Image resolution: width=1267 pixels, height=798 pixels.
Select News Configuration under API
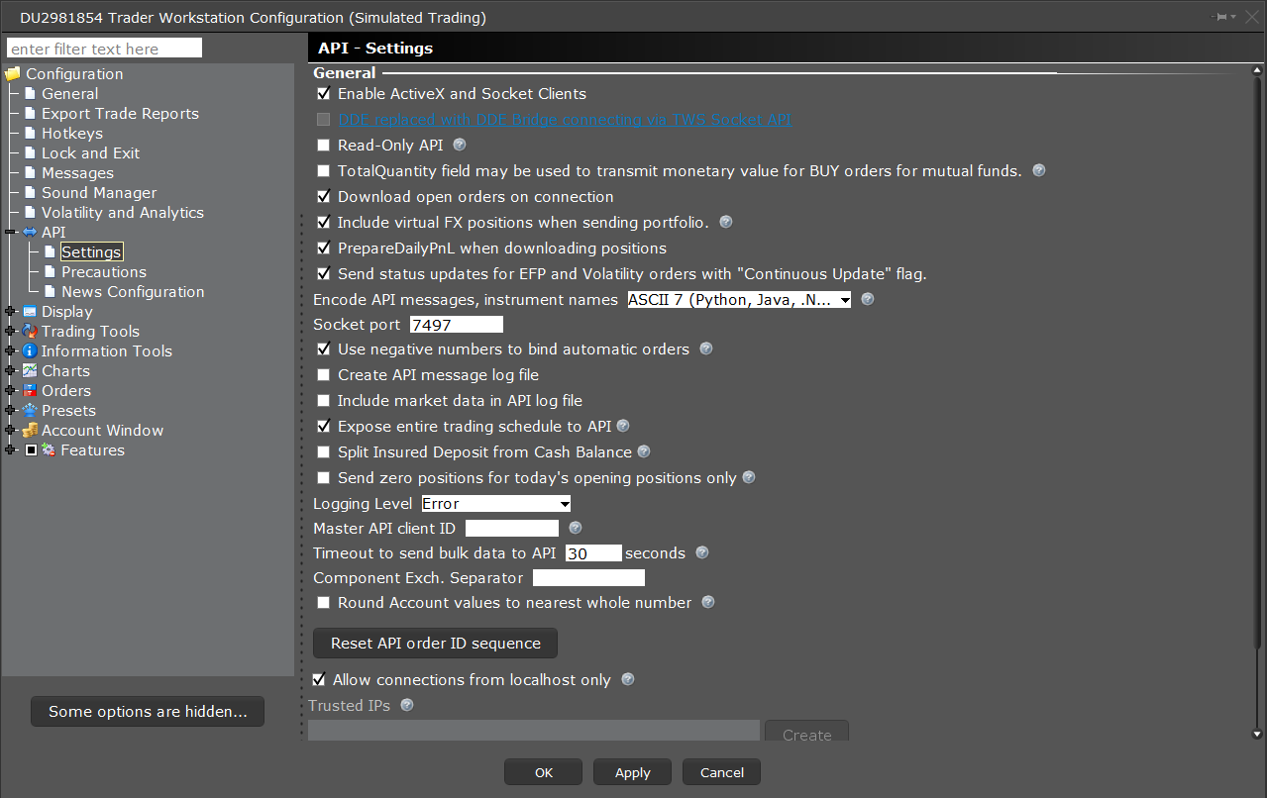[133, 292]
